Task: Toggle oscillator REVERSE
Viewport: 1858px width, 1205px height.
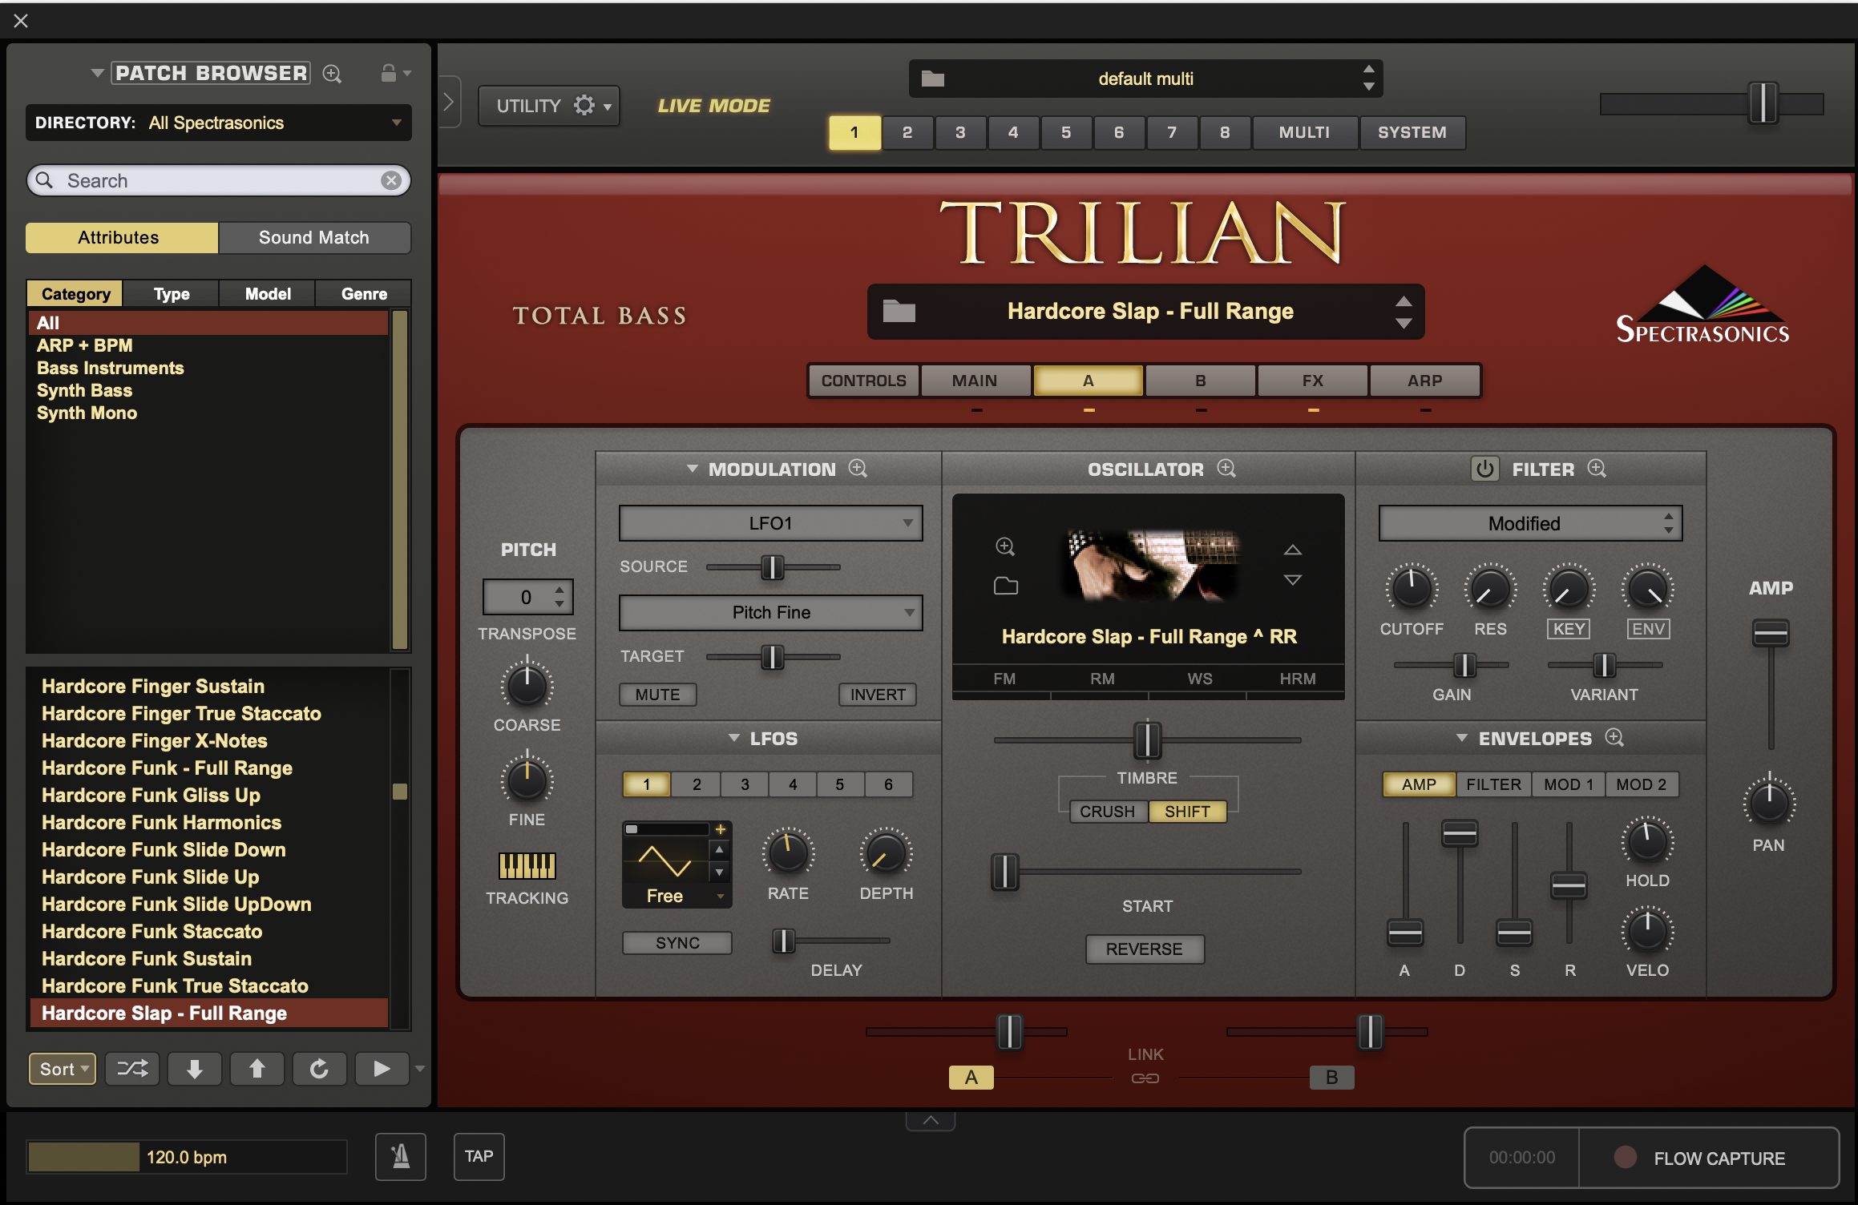Action: pyautogui.click(x=1145, y=949)
